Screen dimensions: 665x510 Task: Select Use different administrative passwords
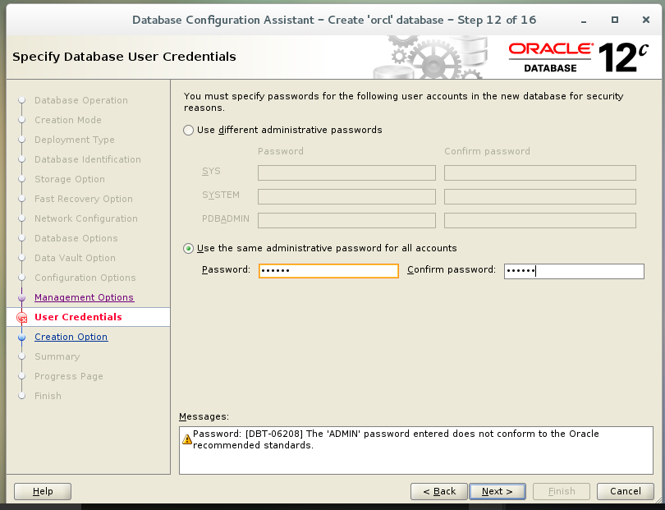pos(189,131)
